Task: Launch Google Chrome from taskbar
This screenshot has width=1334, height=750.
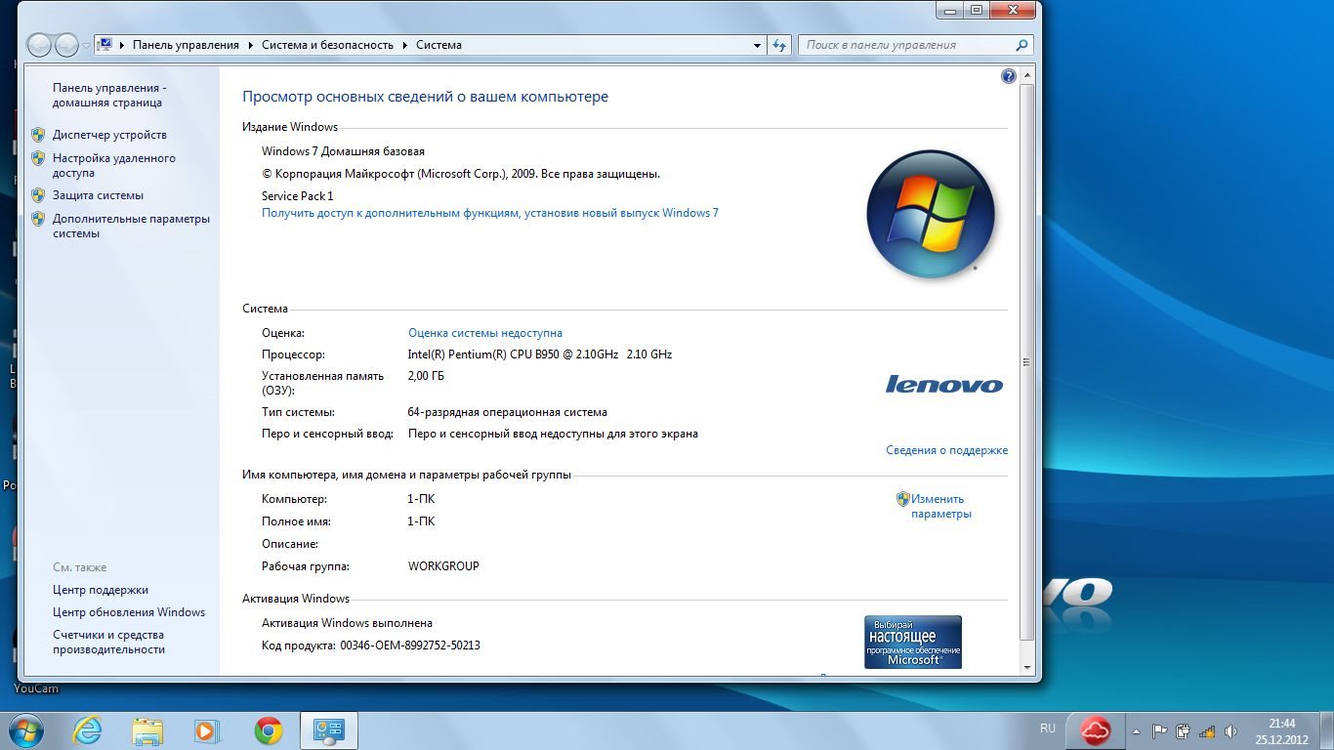Action: pos(269,730)
